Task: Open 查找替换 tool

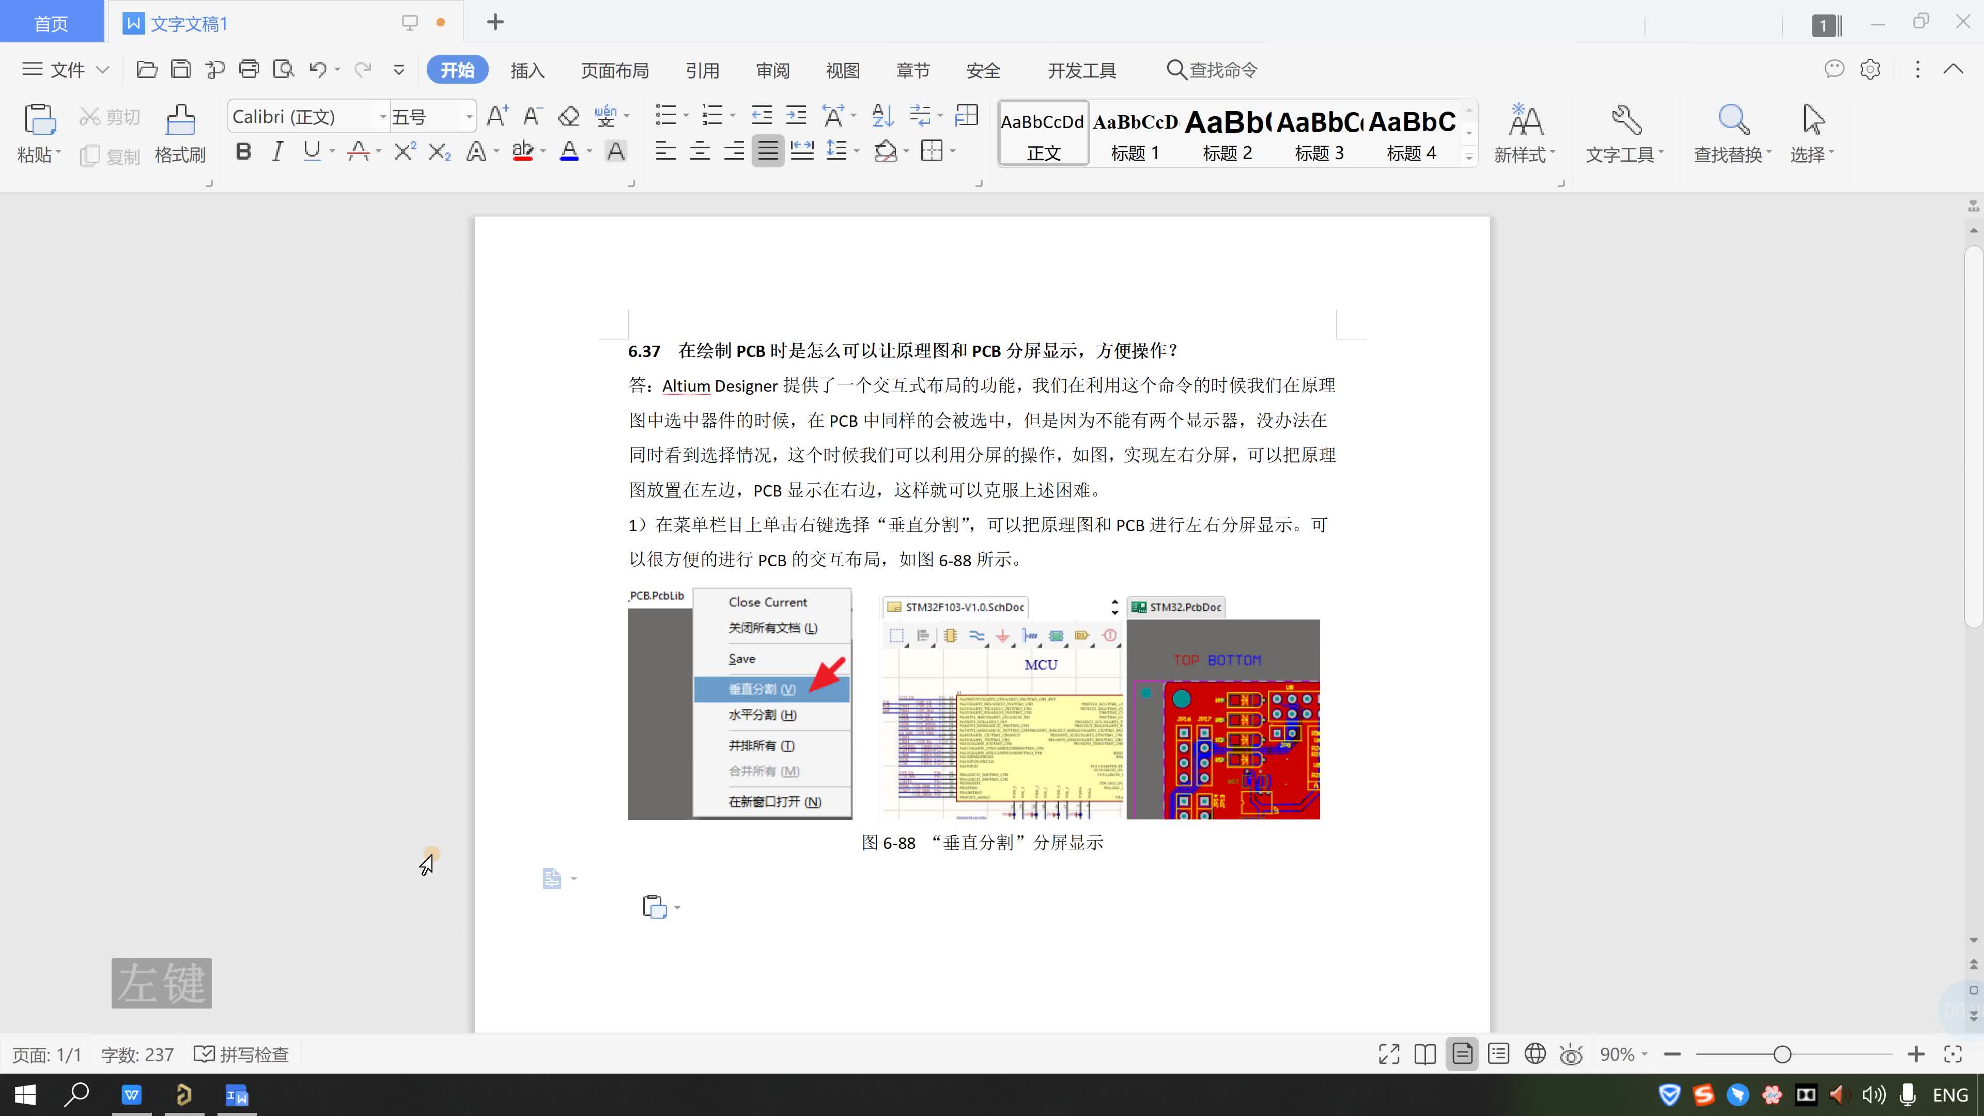Action: [1733, 134]
